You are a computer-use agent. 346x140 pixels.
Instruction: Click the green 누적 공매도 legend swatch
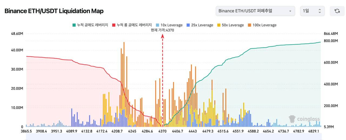pos(74,25)
